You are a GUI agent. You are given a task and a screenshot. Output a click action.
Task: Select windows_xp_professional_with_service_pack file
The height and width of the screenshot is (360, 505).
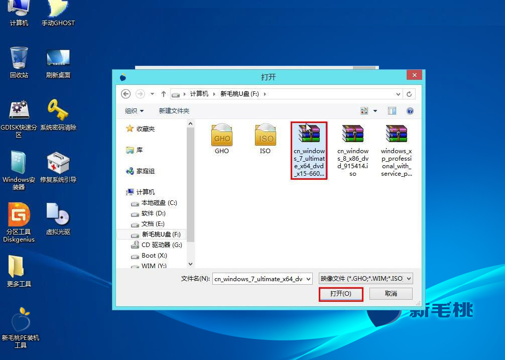(x=396, y=150)
